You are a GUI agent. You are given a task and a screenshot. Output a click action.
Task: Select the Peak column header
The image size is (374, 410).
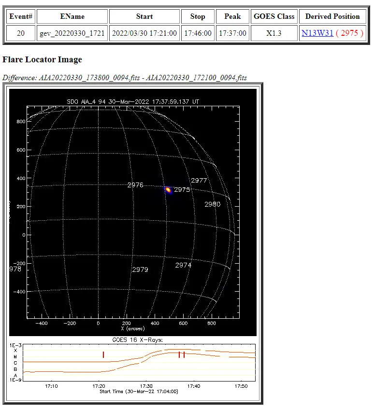tap(232, 16)
